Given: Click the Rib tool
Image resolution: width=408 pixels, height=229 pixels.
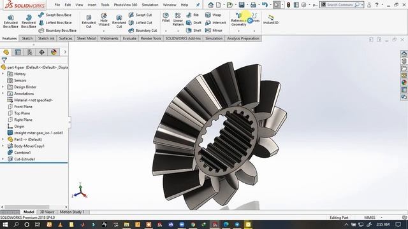Looking at the screenshot, I should [193, 15].
